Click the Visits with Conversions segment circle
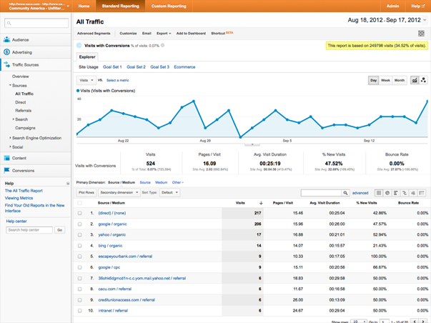Viewport: 431px width, 323px height. click(x=79, y=45)
